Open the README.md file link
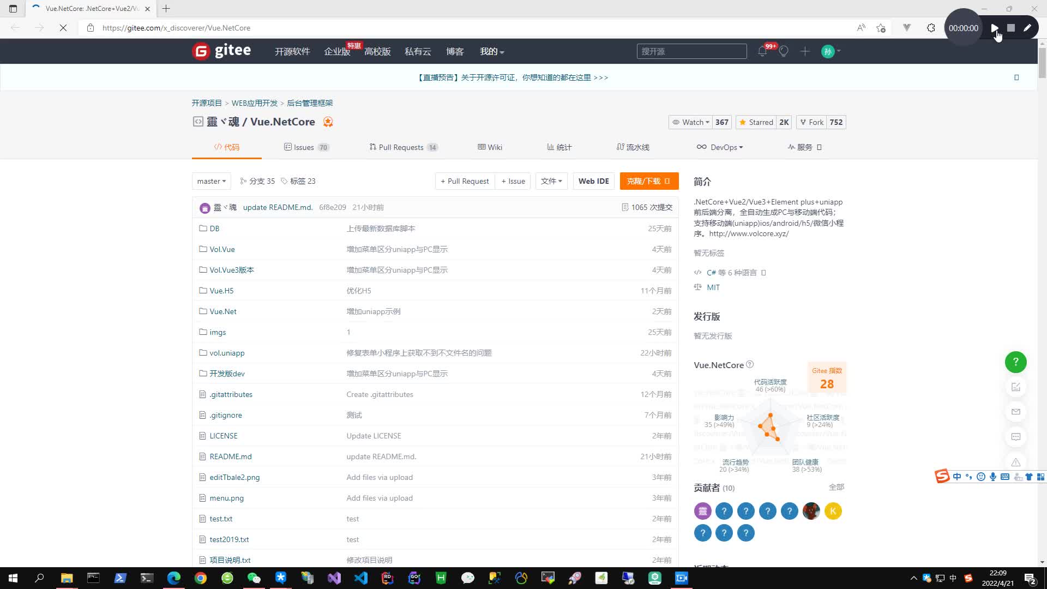This screenshot has height=589, width=1047. [230, 456]
